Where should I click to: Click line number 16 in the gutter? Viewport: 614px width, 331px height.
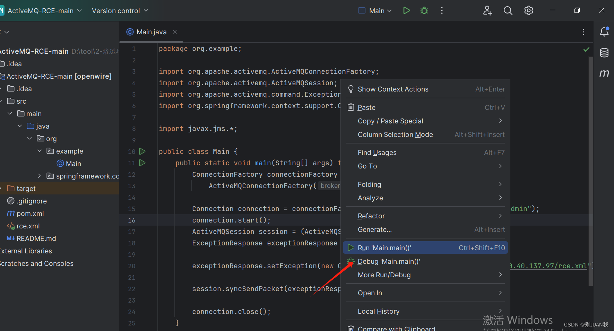pyautogui.click(x=132, y=220)
